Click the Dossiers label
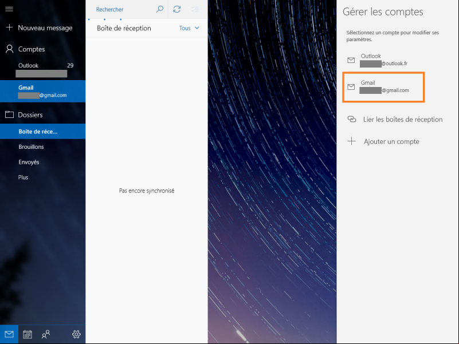 30,114
